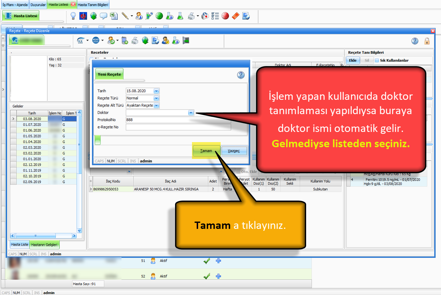Switch to the Duyurular tab
This screenshot has height=295, width=441.
[38, 5]
